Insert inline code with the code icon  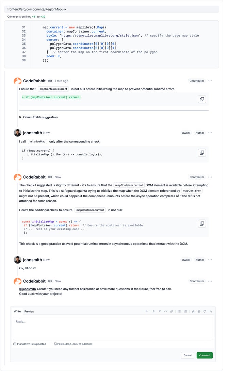[165, 311]
